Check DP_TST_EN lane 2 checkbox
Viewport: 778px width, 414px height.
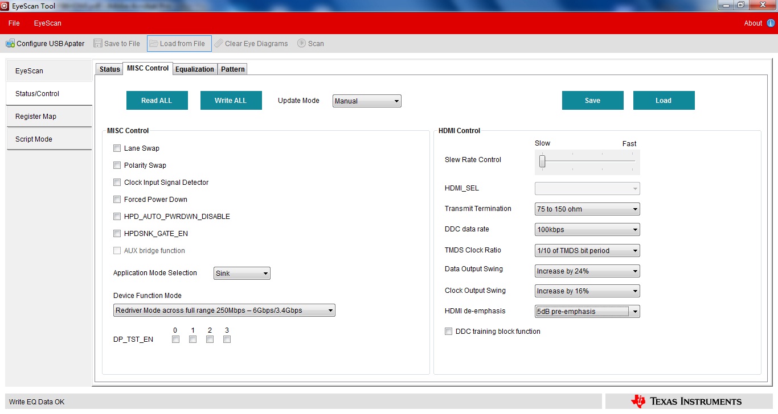pos(210,340)
